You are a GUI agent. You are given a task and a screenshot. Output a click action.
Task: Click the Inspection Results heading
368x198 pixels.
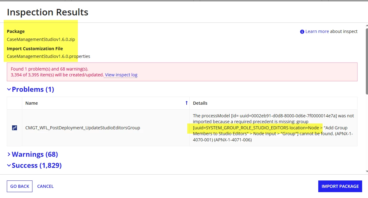pos(48,12)
